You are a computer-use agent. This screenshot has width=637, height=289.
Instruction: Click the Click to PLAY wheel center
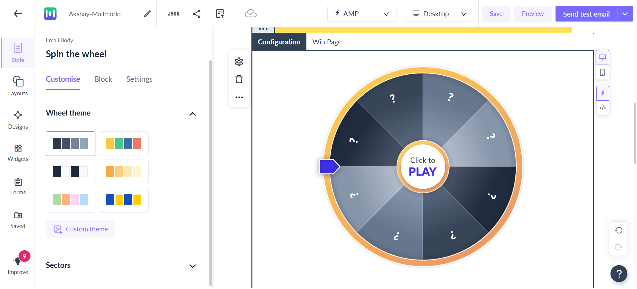(423, 167)
